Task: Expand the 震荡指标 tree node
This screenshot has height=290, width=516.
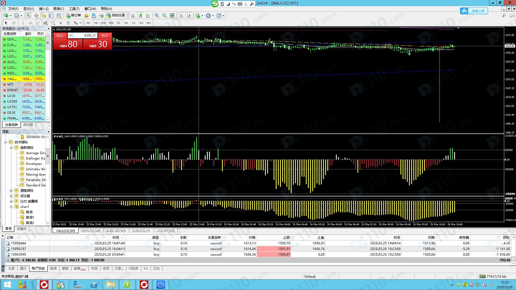Action: pyautogui.click(x=11, y=191)
